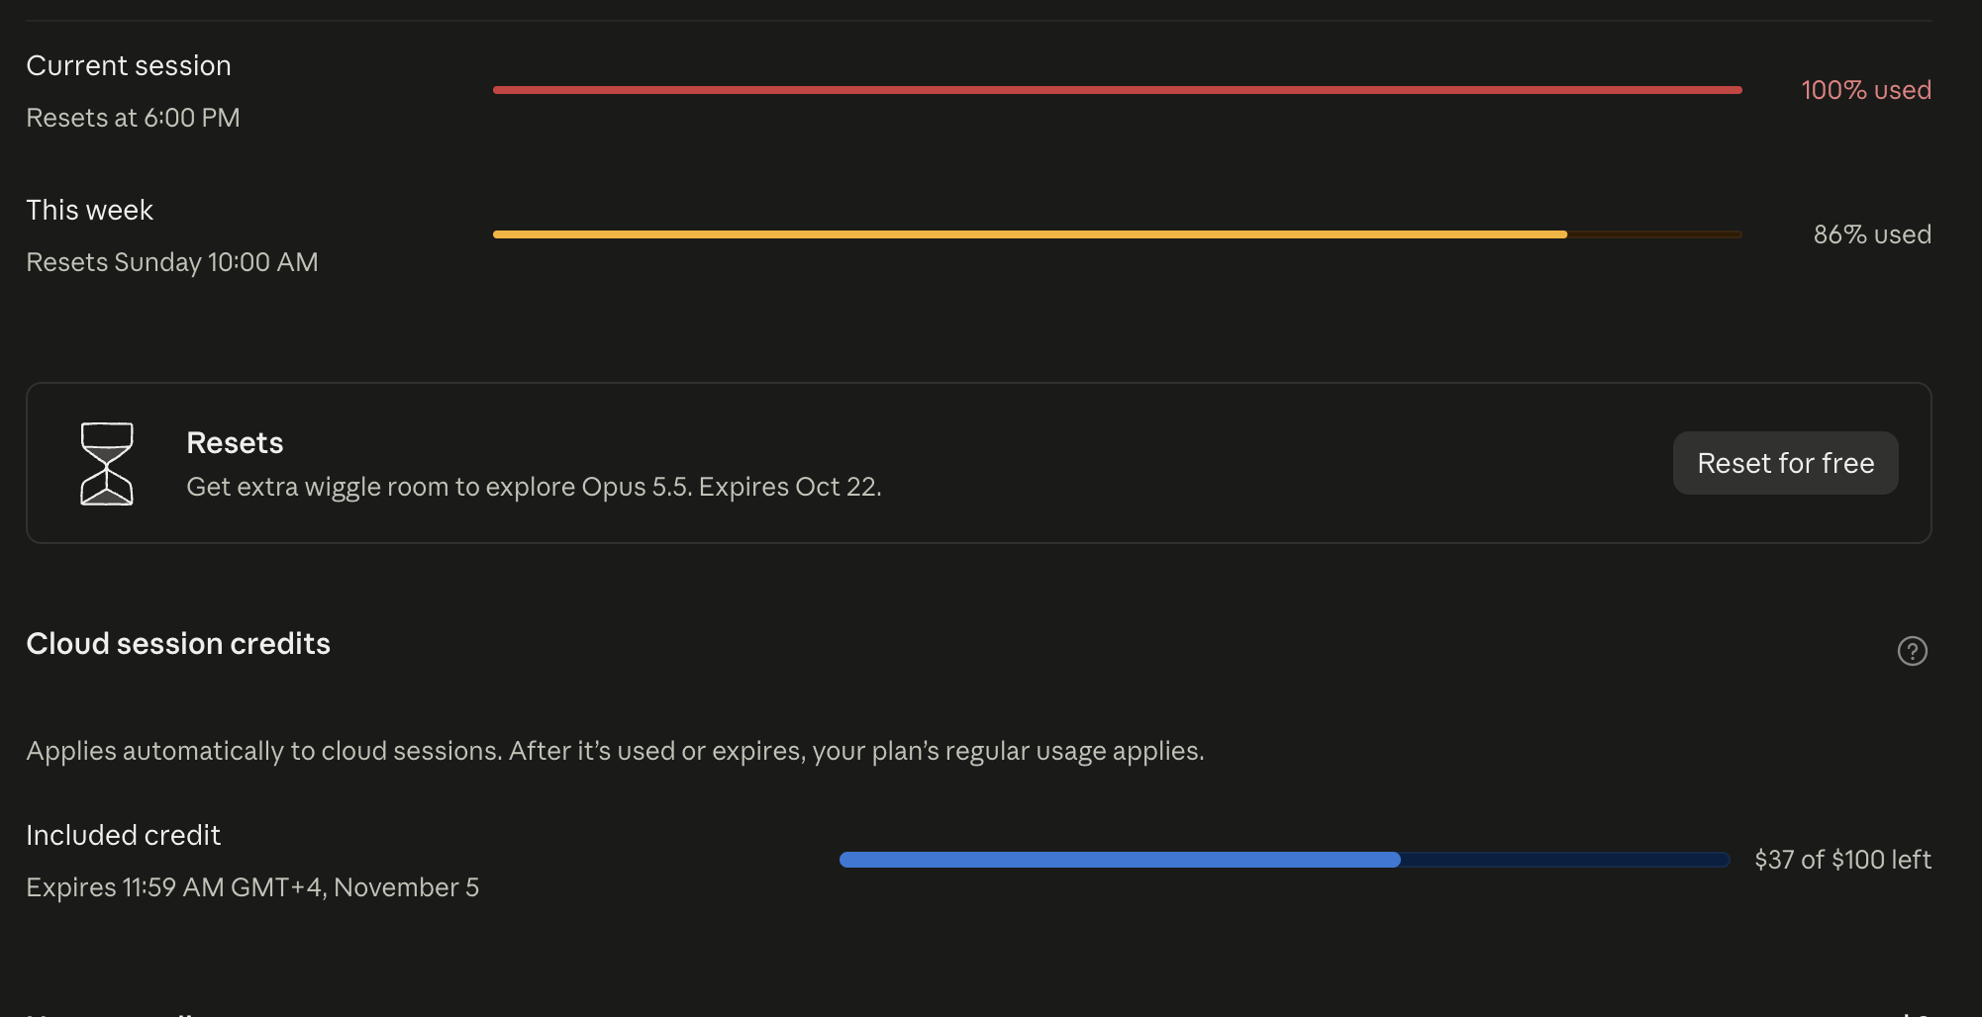1982x1017 pixels.
Task: Click the hourglass Resets icon
Action: pos(107,463)
